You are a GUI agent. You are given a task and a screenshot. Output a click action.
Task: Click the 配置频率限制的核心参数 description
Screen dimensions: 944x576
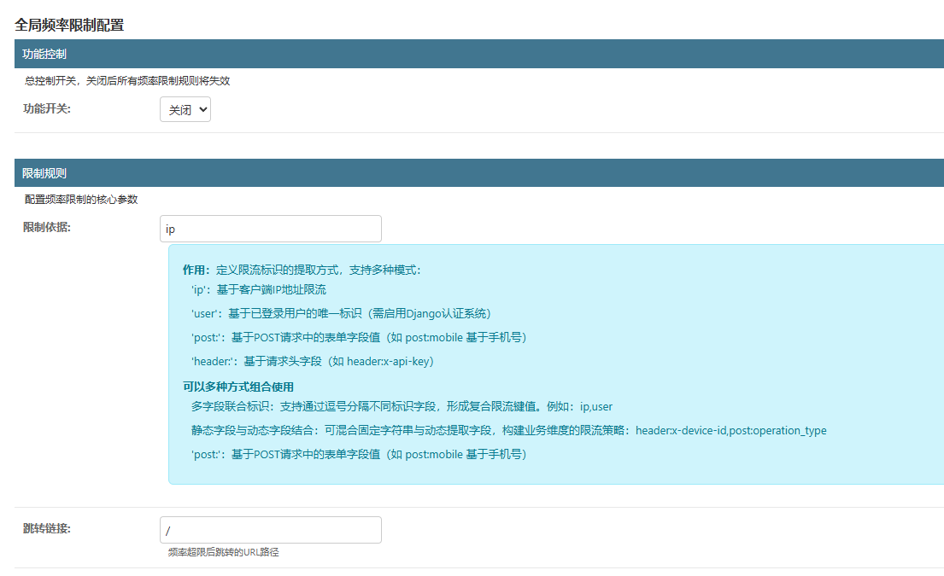[81, 200]
